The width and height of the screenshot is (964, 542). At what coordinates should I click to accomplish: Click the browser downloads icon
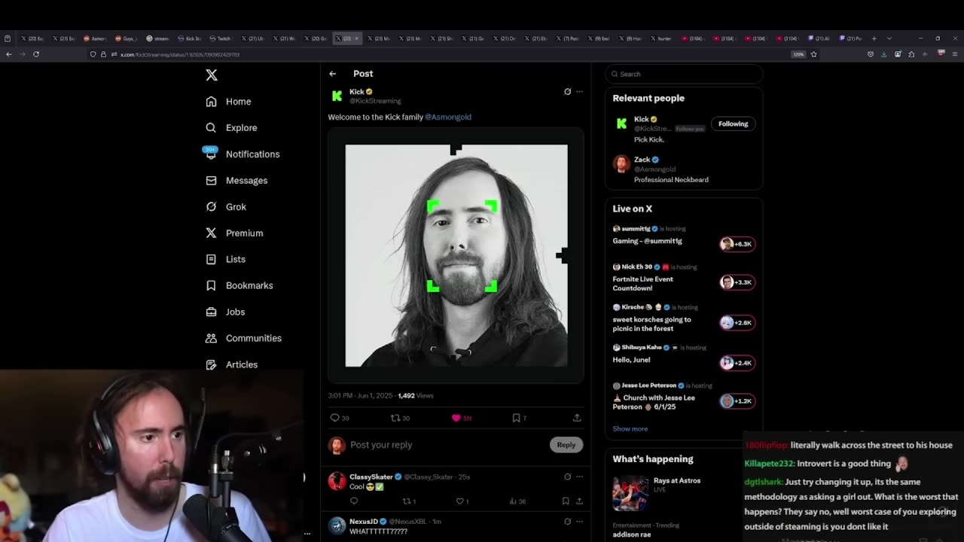(884, 54)
